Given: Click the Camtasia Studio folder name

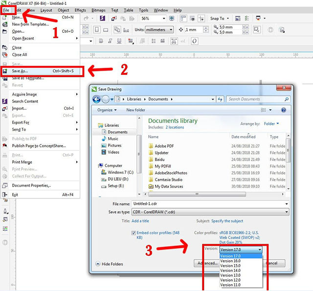Looking at the screenshot, I should 168,180.
